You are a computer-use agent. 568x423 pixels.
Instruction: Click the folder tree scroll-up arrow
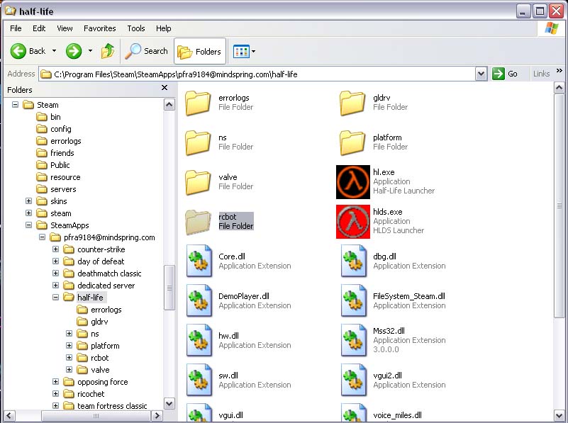coord(169,105)
